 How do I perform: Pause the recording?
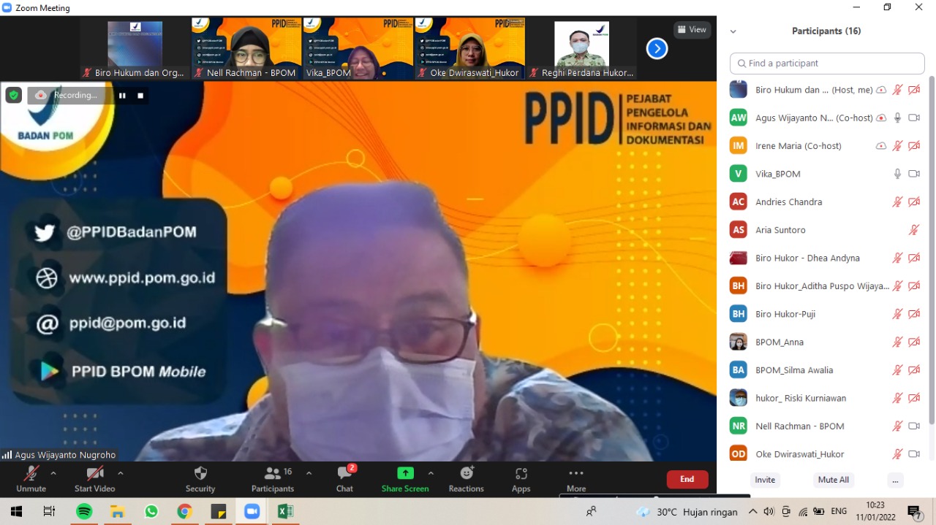122,95
